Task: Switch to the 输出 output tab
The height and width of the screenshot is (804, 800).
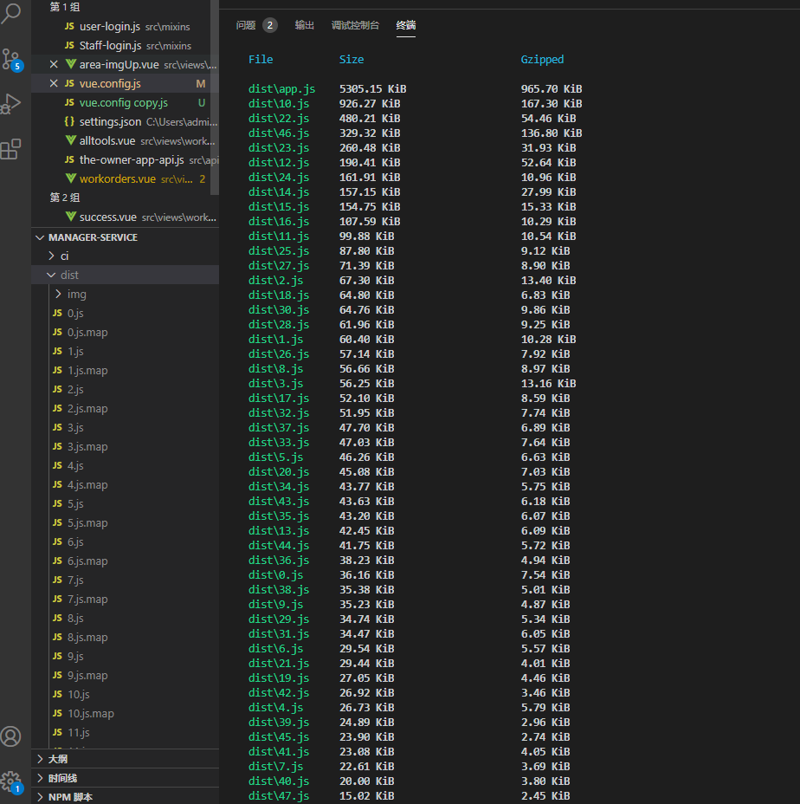Action: click(x=305, y=25)
